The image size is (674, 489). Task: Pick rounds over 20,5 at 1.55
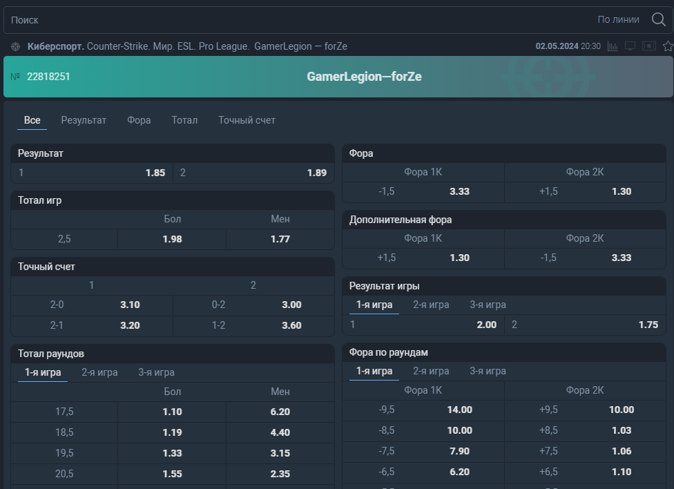172,474
